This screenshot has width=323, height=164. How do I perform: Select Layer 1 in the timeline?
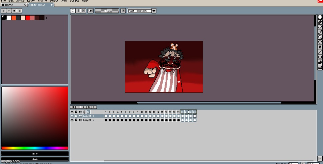click(x=93, y=116)
